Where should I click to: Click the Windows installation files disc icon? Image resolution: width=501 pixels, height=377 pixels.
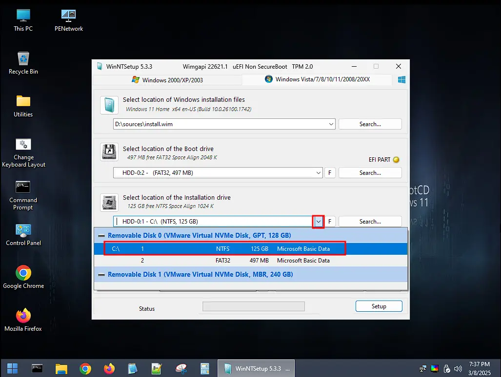click(109, 104)
